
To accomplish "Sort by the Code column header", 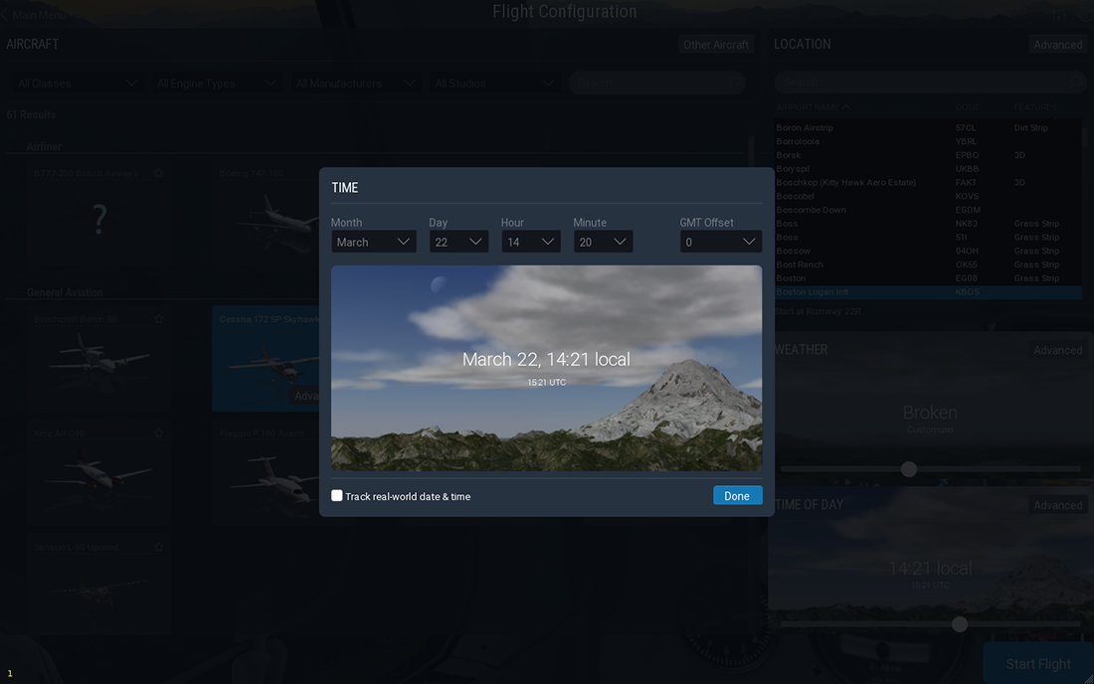I will click(967, 107).
